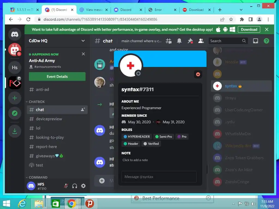The image size is (279, 209).
Task: Show hidden tray icons arrow
Action: pos(233,204)
